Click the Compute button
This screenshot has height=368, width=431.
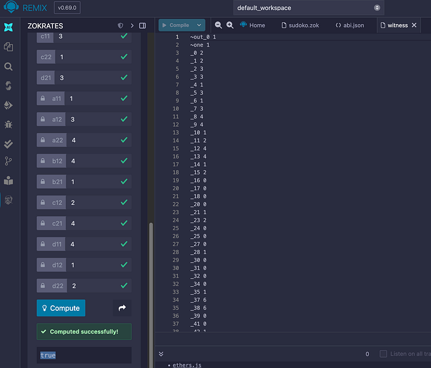(61, 308)
